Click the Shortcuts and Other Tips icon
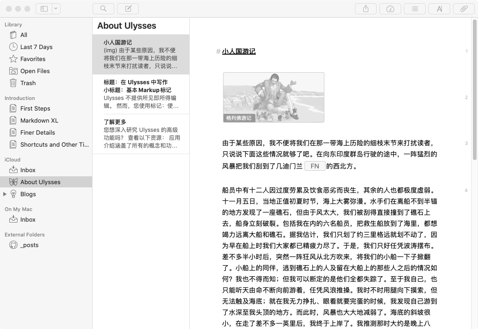Viewport: 478px width, 329px height. coord(13,144)
